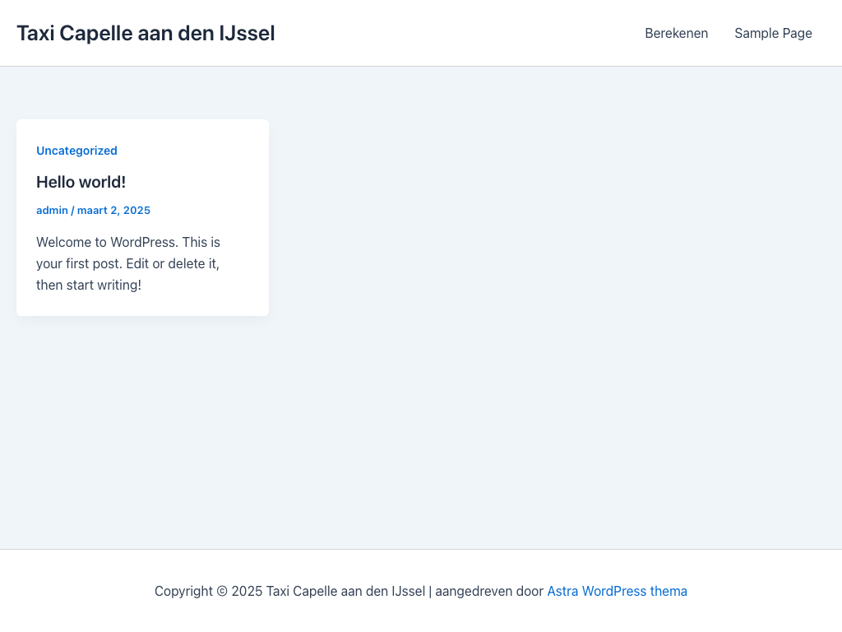Click the 2025 year in footer copyright

pos(247,591)
